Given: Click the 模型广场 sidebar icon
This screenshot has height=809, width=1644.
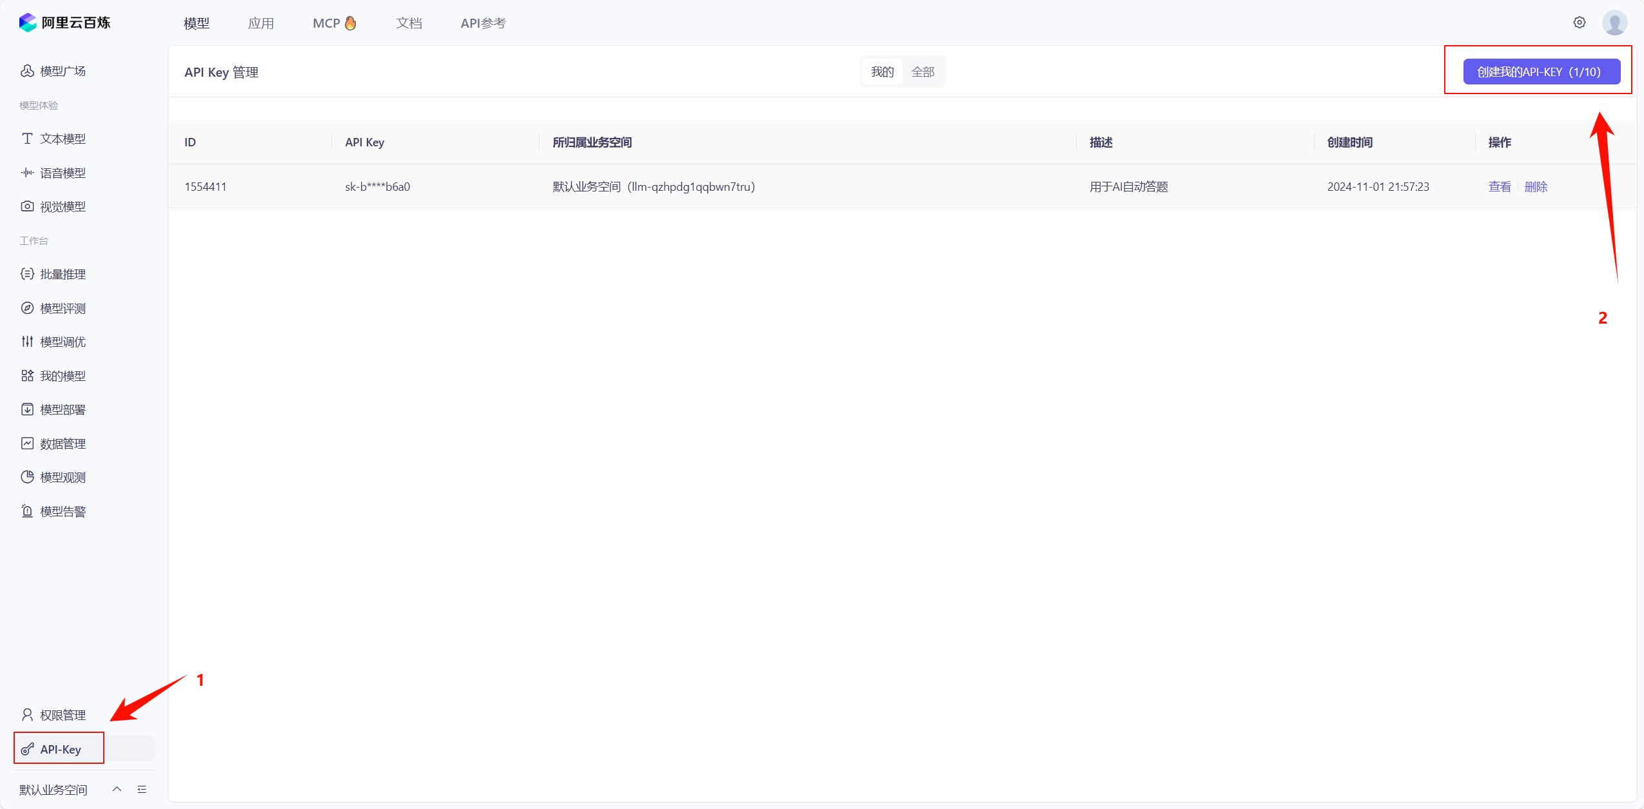Looking at the screenshot, I should pos(27,71).
